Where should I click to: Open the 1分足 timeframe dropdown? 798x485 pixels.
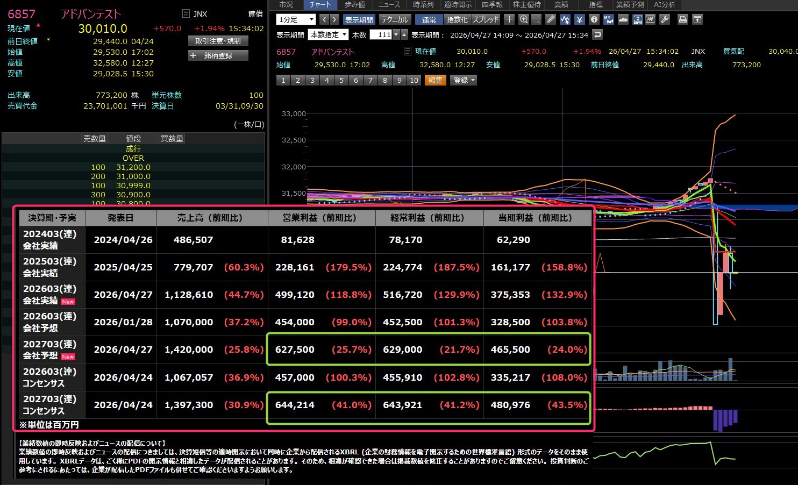pyautogui.click(x=296, y=19)
